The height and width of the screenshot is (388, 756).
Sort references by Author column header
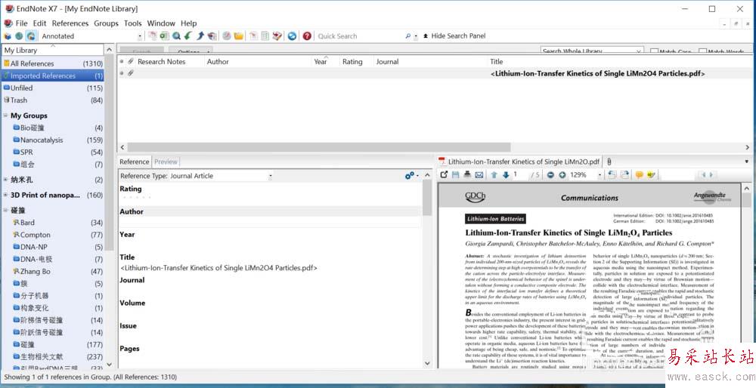[258, 62]
